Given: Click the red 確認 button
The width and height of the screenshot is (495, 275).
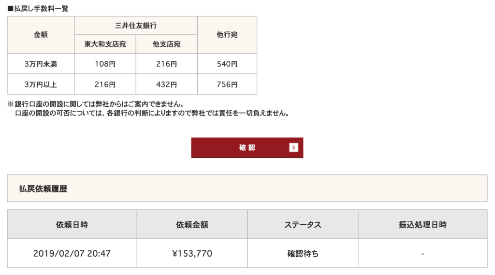Looking at the screenshot, I should coord(247,147).
